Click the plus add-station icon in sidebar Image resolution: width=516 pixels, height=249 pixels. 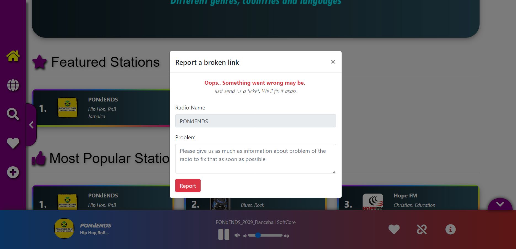[13, 172]
